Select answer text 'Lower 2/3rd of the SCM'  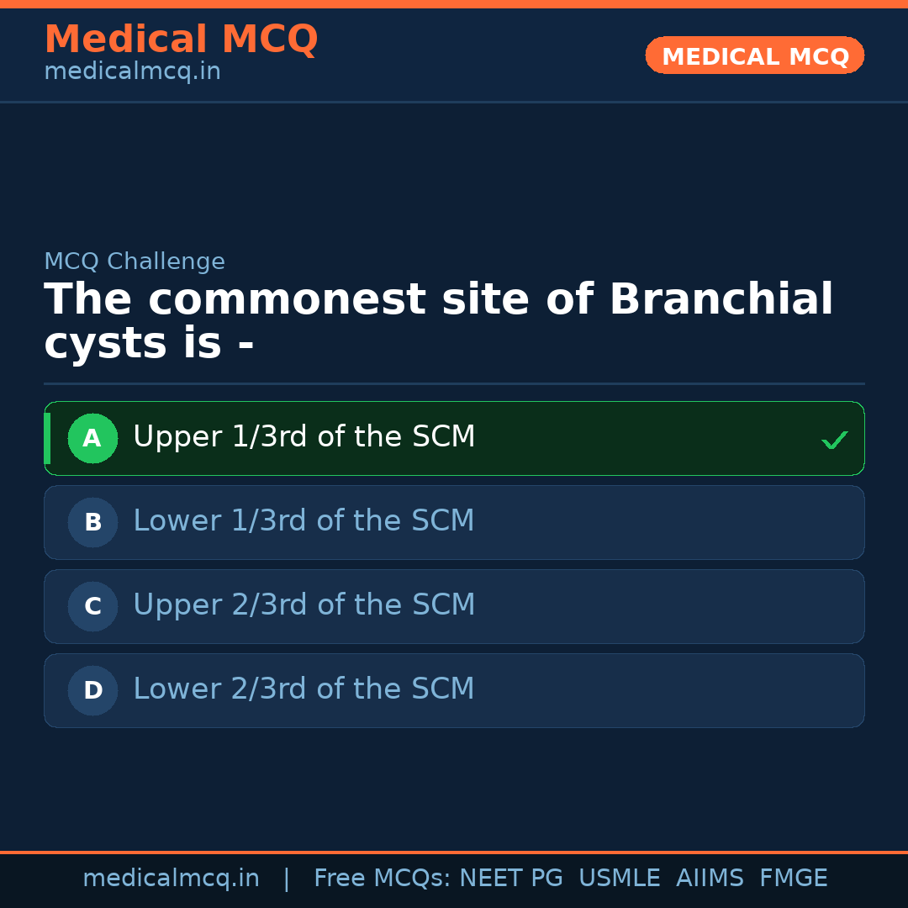coord(304,689)
